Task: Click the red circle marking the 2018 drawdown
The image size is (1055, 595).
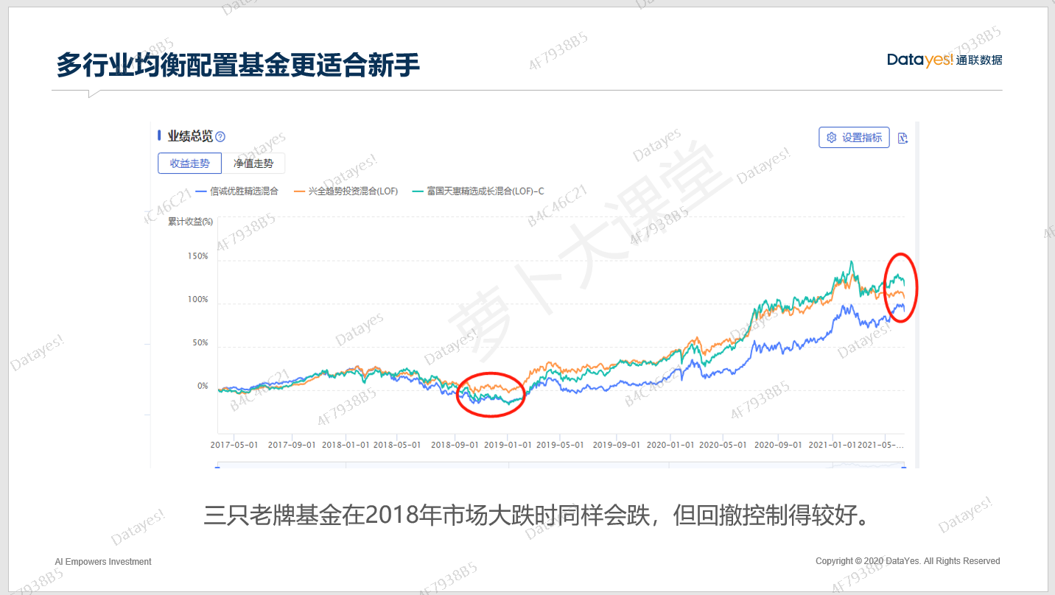Action: point(491,394)
